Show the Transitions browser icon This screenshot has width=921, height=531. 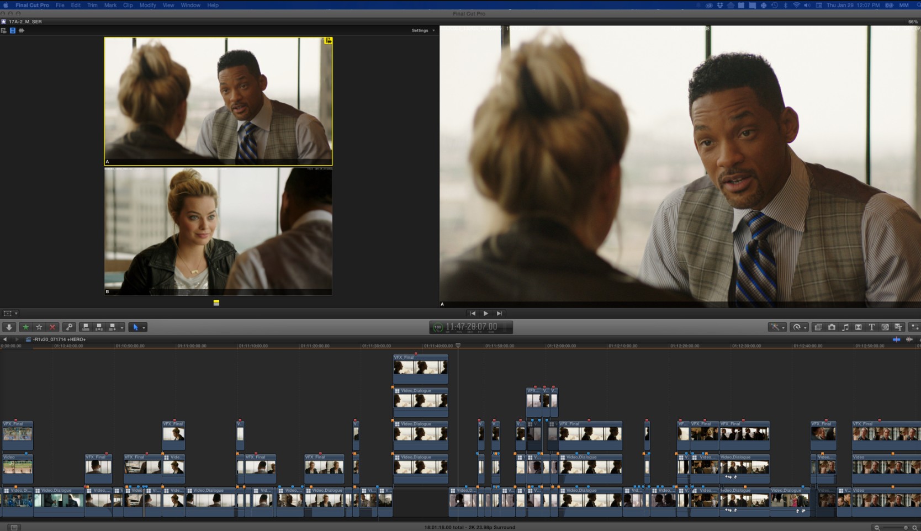tap(858, 327)
